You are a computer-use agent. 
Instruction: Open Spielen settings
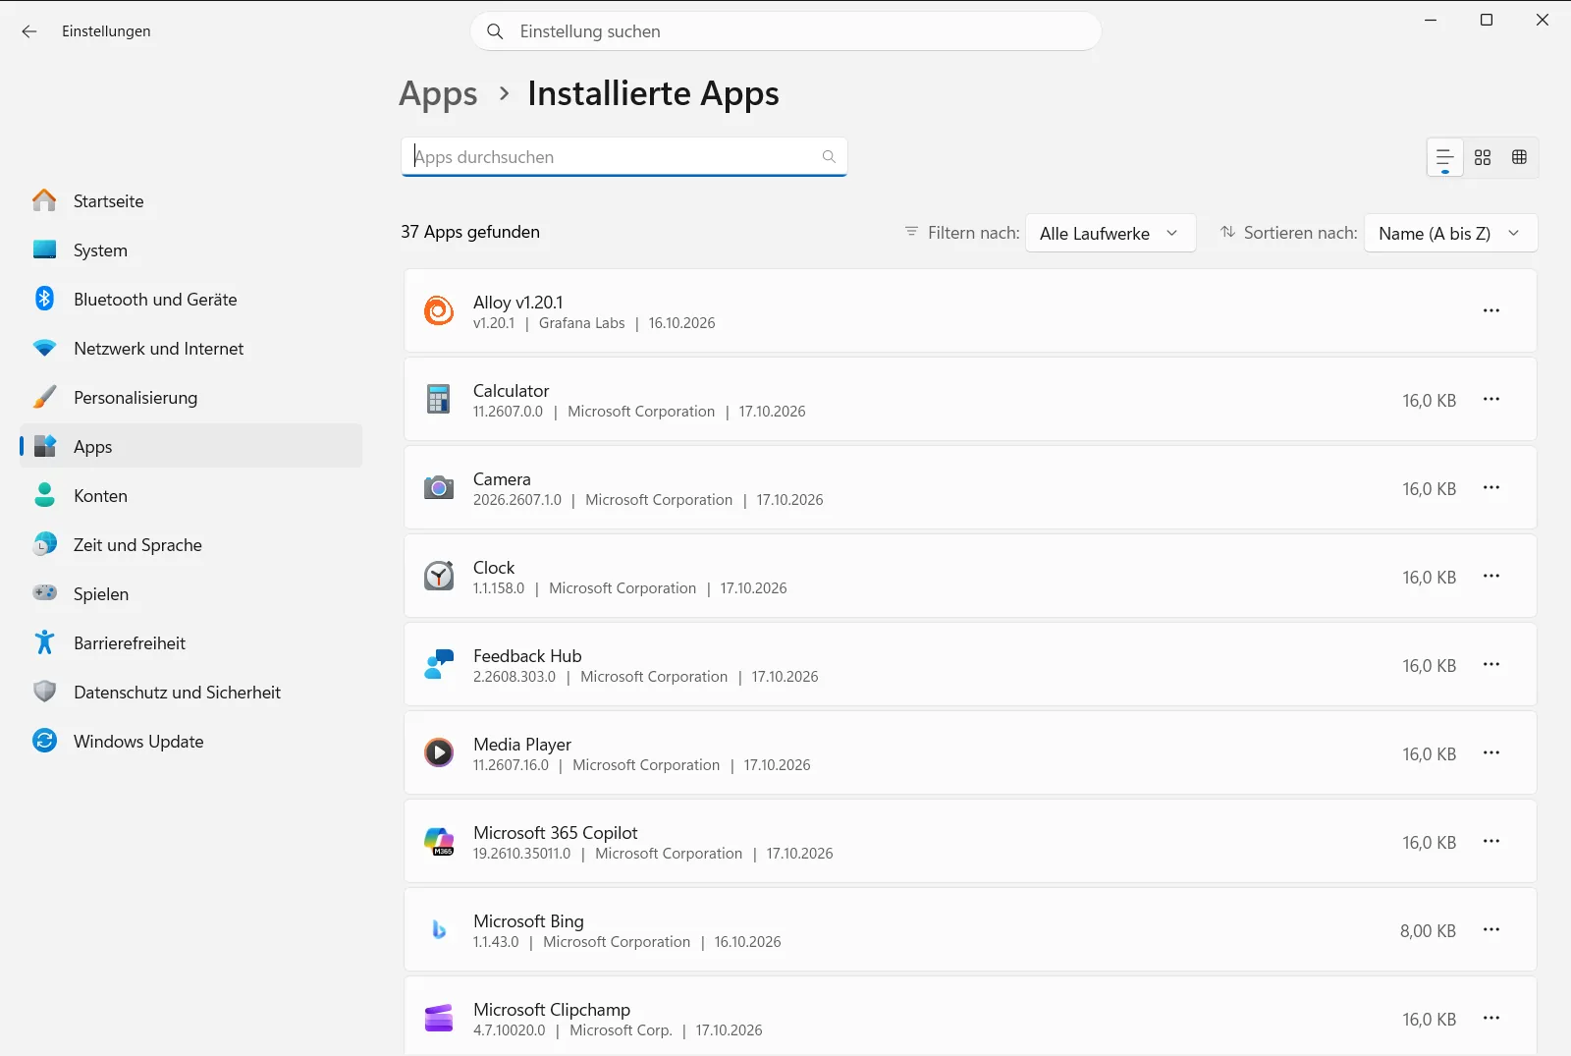coord(190,593)
